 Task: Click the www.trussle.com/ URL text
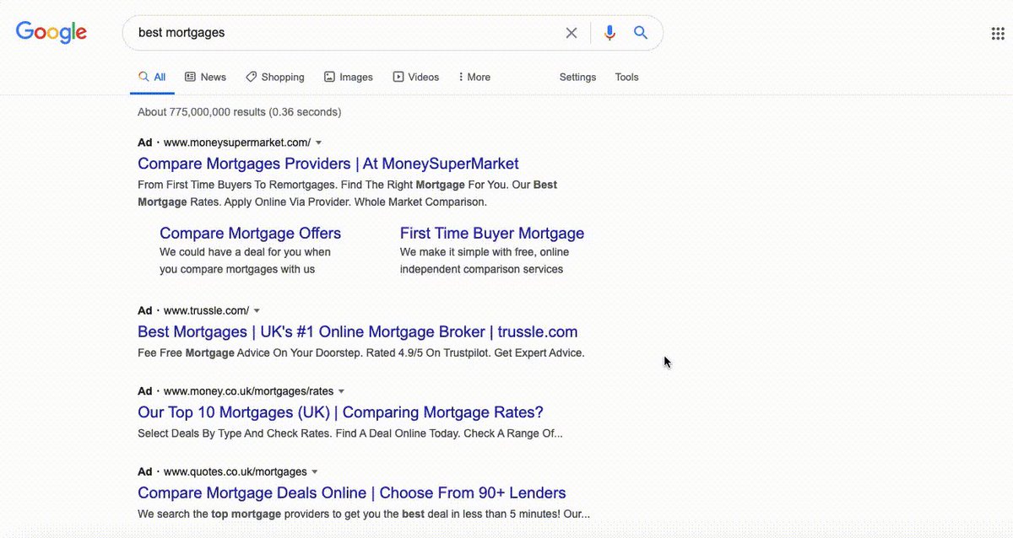(x=206, y=310)
